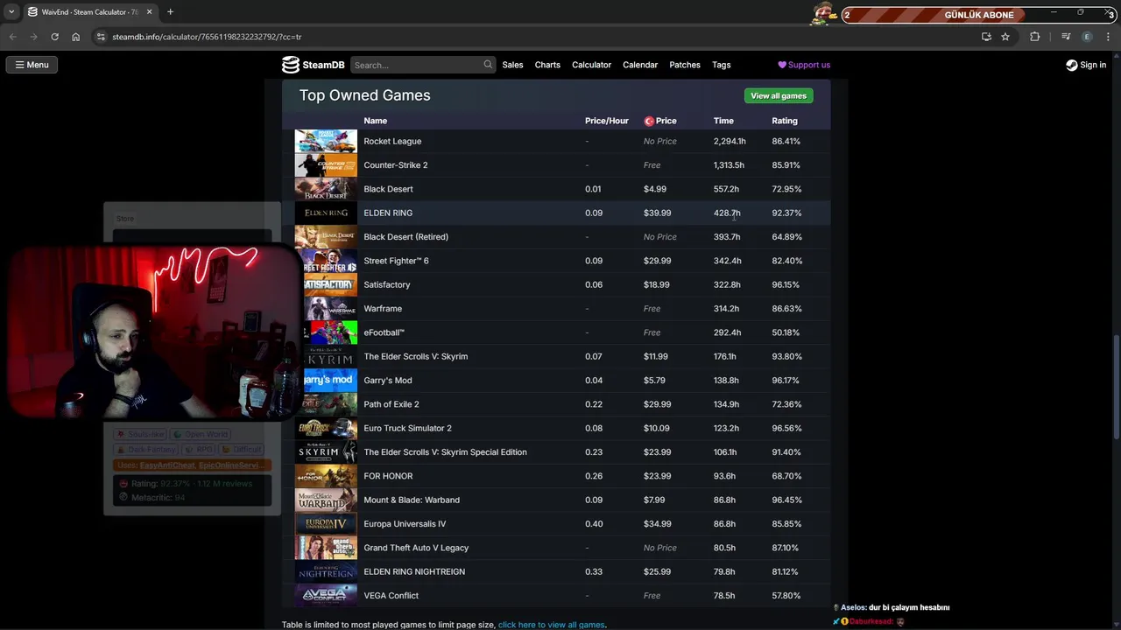This screenshot has height=630, width=1121.
Task: Open the browser extensions menu
Action: tap(1035, 37)
